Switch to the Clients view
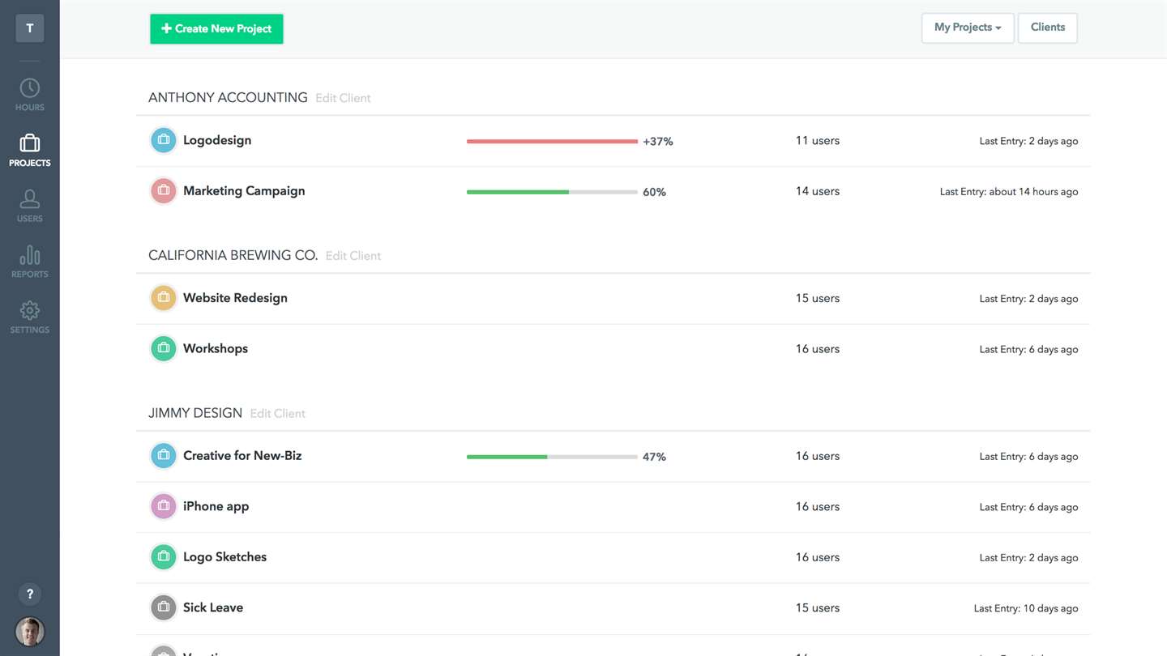1167x656 pixels. pyautogui.click(x=1047, y=28)
